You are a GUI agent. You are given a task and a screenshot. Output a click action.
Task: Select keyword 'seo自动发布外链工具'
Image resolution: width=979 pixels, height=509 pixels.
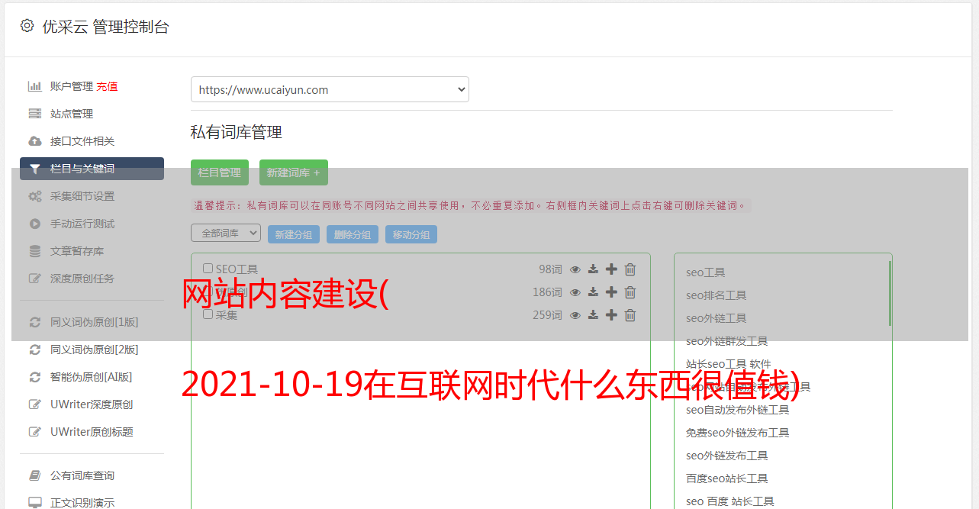738,410
